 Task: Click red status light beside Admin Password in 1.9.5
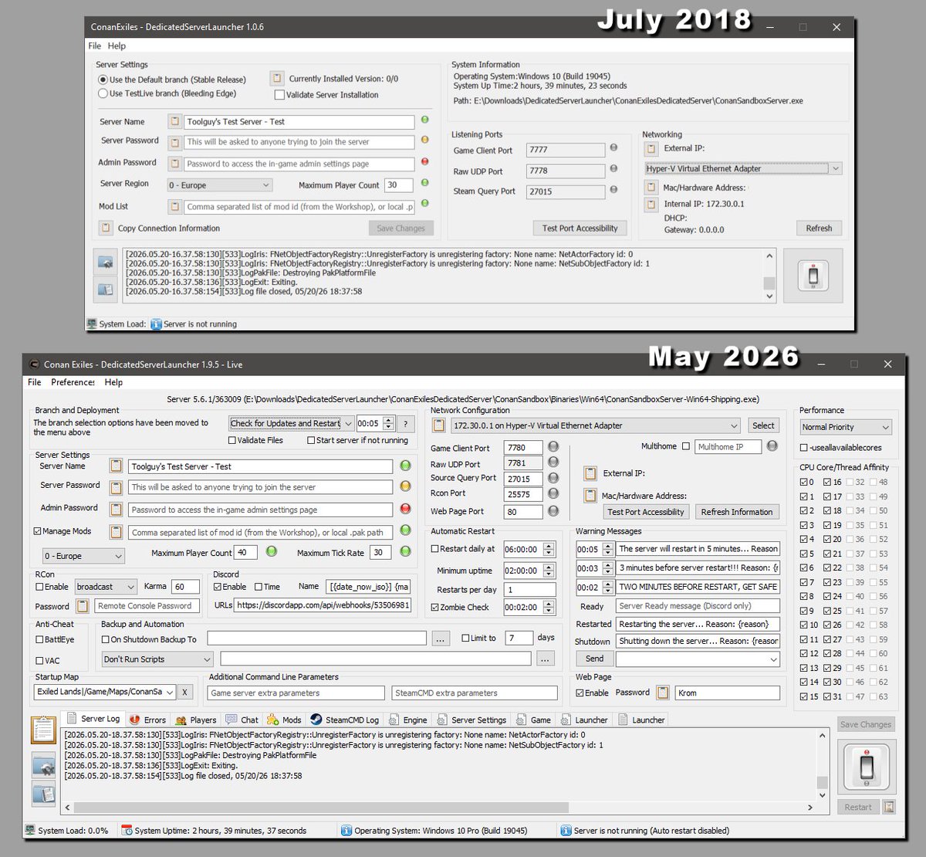point(405,509)
